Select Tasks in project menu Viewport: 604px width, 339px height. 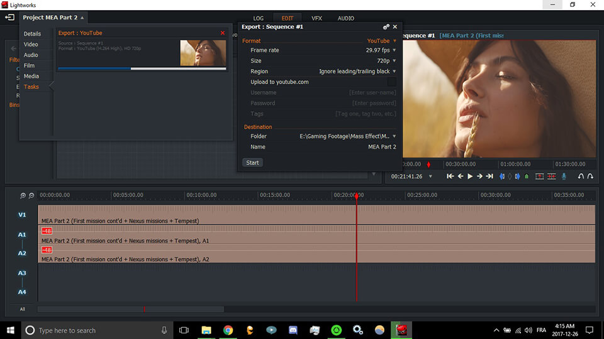click(x=31, y=87)
